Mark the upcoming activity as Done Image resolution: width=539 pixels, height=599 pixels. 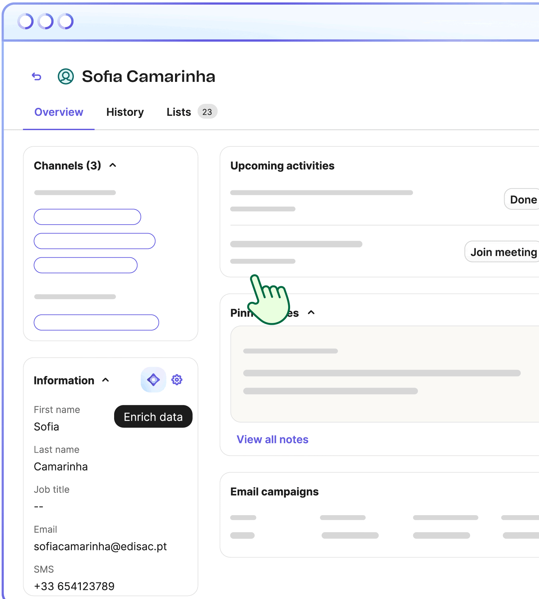click(x=523, y=199)
